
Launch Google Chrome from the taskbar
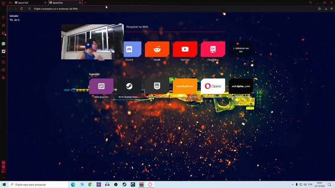(x=90, y=184)
